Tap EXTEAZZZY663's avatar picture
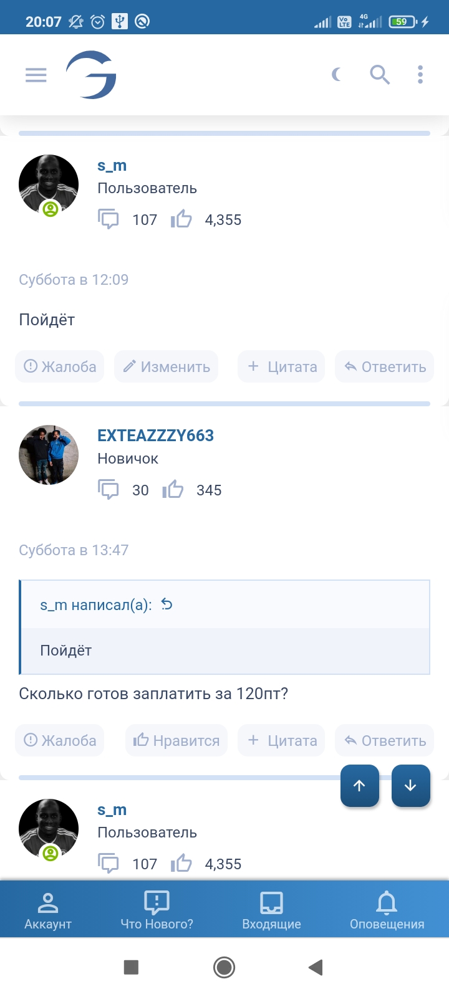The height and width of the screenshot is (997, 449). pos(49,455)
